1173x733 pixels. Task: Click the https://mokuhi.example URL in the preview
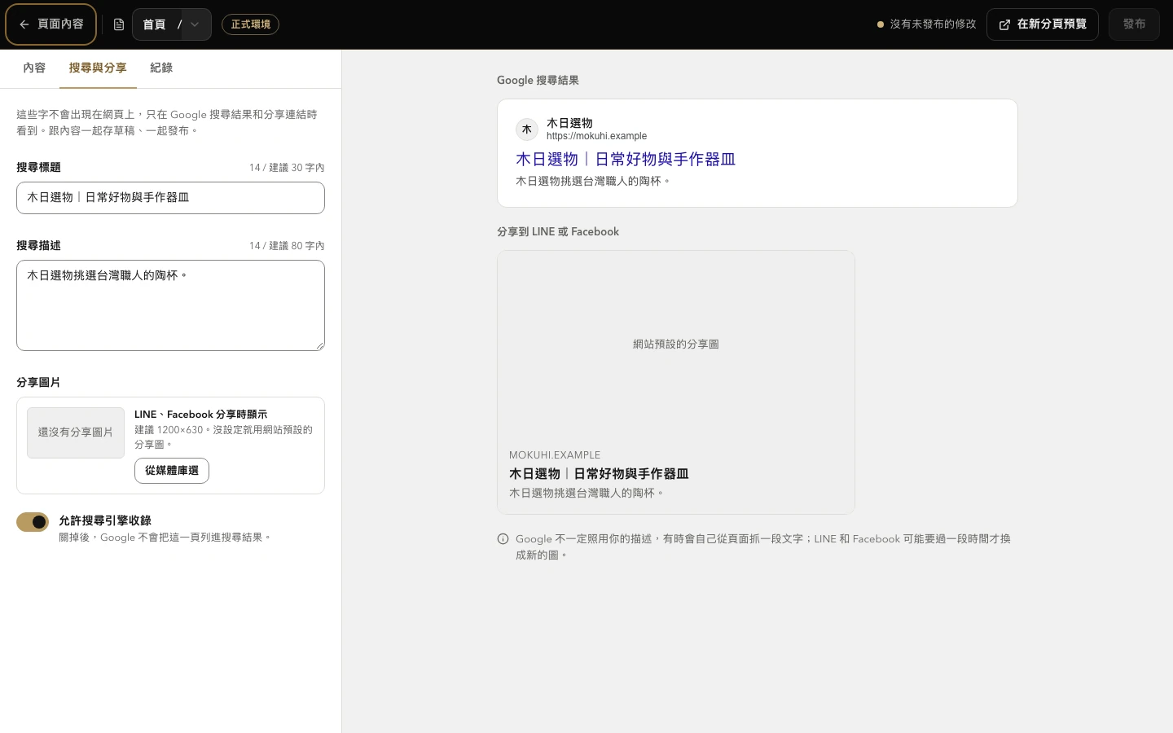(x=596, y=136)
